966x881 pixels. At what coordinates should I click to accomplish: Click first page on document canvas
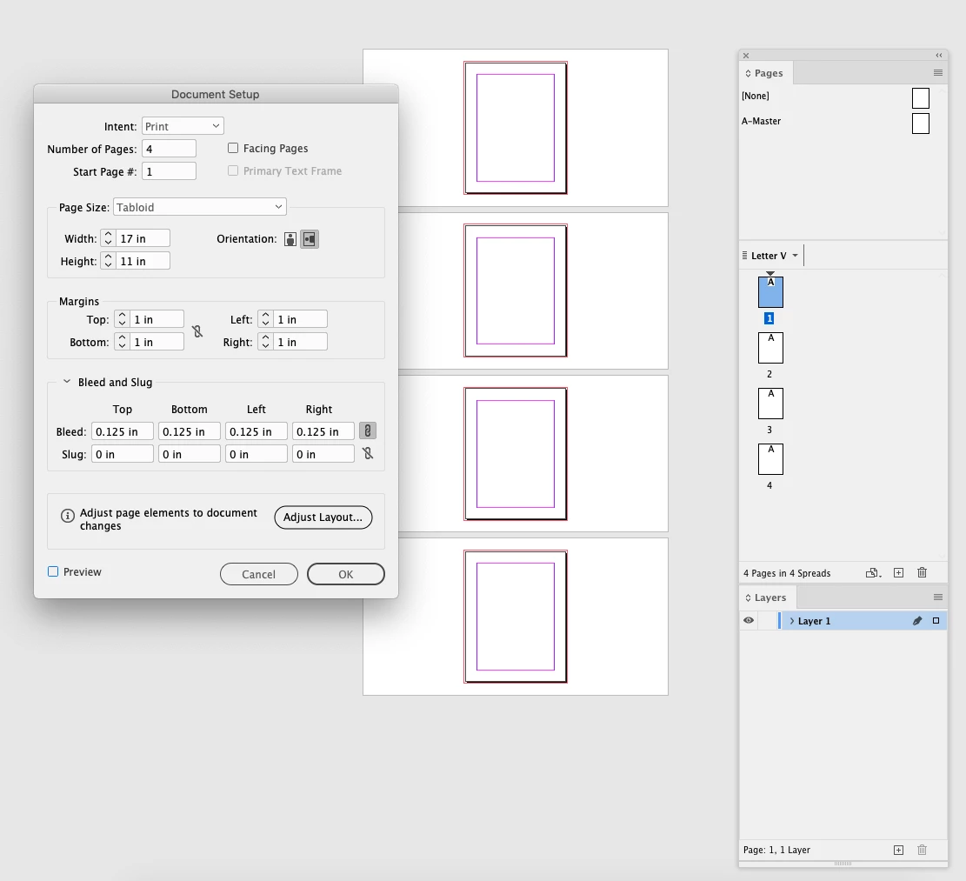tap(516, 128)
